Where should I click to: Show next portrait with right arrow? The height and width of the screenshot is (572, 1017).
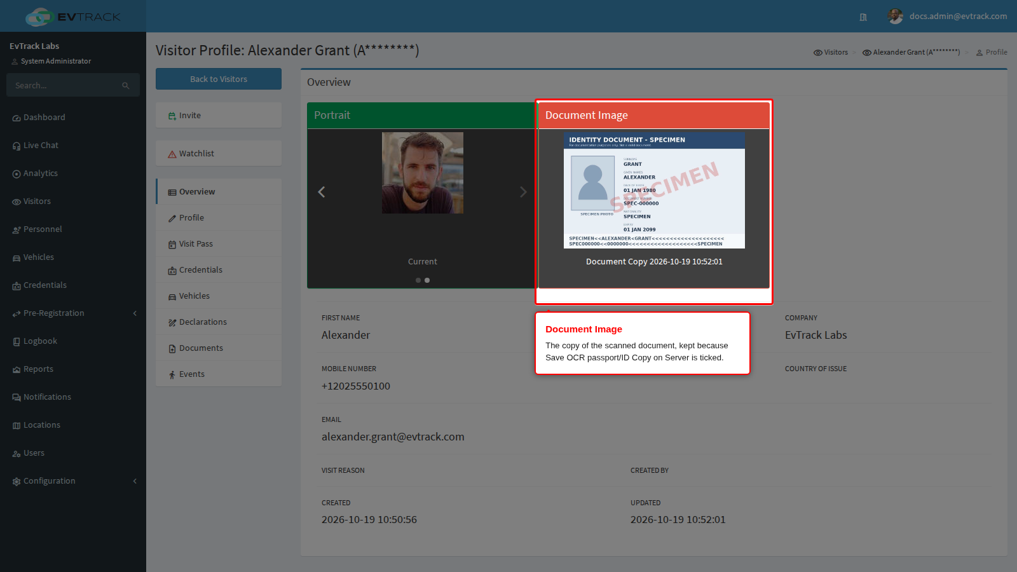coord(523,192)
